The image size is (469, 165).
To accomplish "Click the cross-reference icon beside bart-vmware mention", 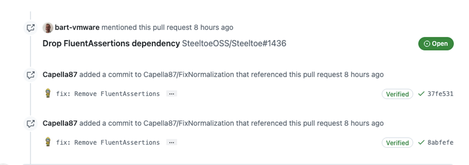I will click(30, 28).
